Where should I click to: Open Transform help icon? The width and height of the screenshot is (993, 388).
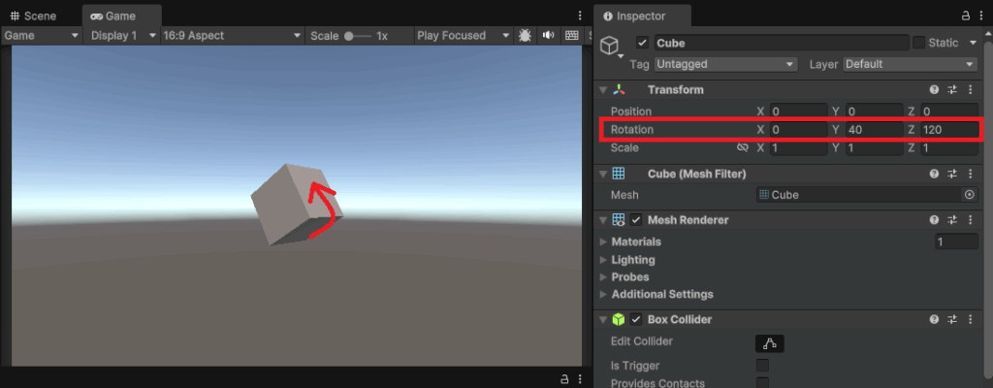pyautogui.click(x=934, y=90)
